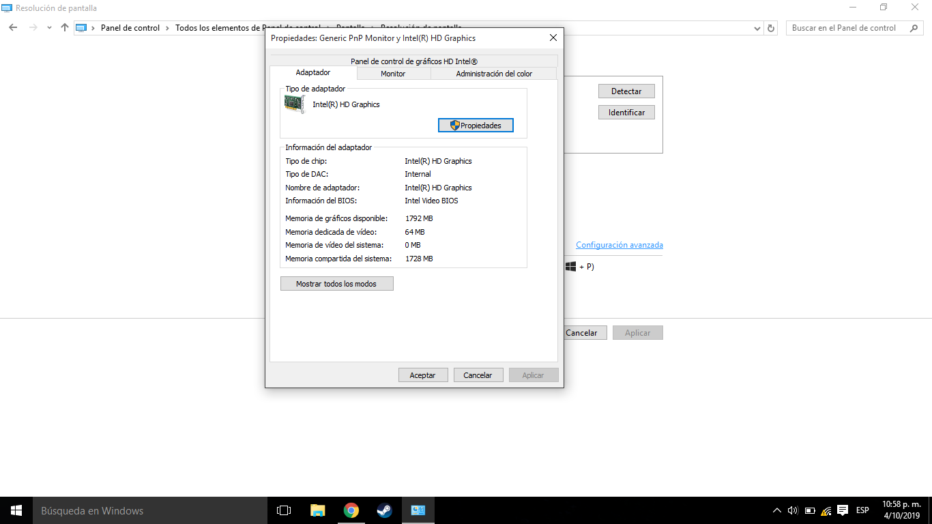
Task: Open Panel de control de gráficos HD Intel tab
Action: tap(414, 61)
